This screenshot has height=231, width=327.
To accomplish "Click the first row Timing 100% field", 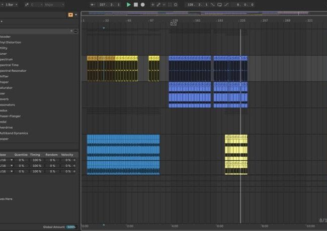I will coord(37,160).
